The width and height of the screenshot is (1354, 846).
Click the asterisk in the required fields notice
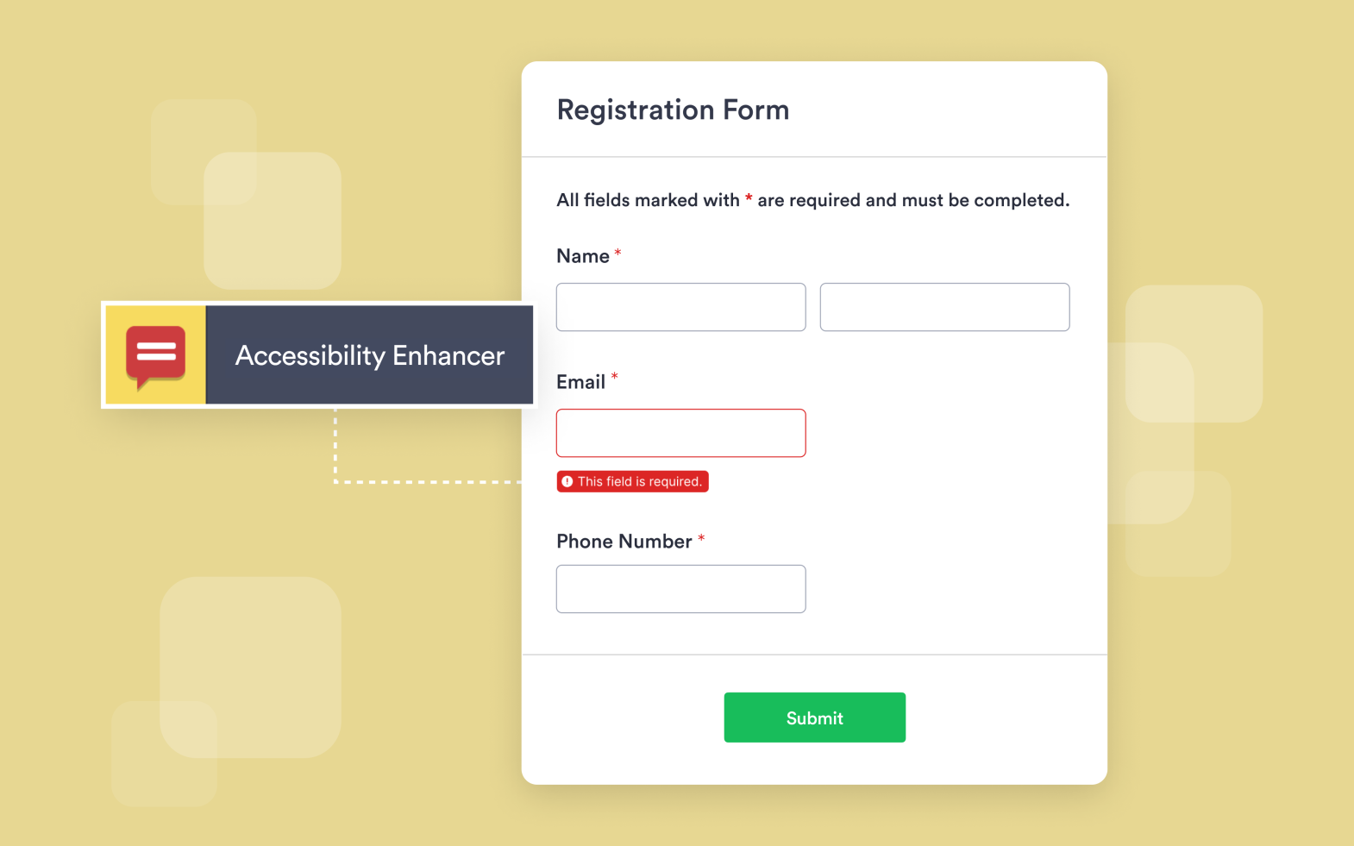pyautogui.click(x=749, y=199)
